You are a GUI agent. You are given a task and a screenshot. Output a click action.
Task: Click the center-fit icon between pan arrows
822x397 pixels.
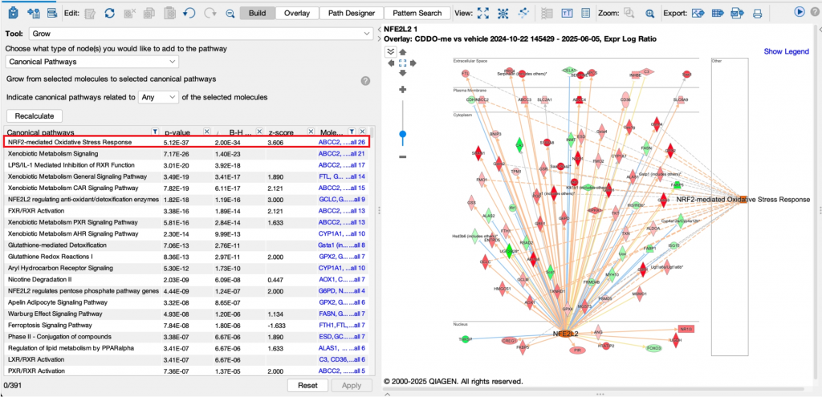(403, 63)
